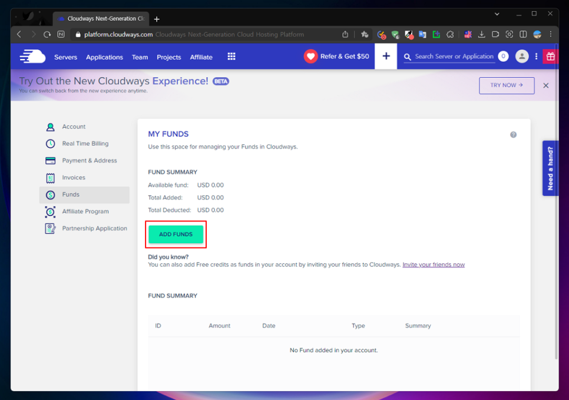The image size is (569, 400).
Task: Click the site lock padlock icon
Action: click(78, 35)
